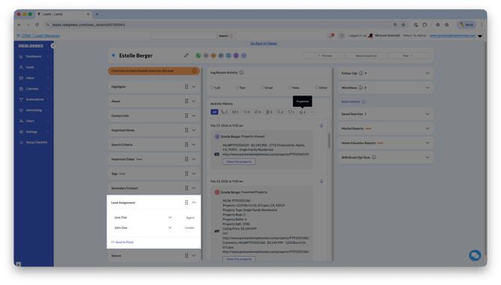
Task: Click the info icon next to Follow-Ups
Action: click(x=361, y=73)
